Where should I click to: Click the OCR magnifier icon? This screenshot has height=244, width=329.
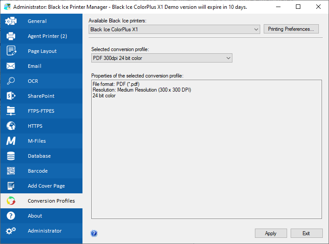pos(11,81)
